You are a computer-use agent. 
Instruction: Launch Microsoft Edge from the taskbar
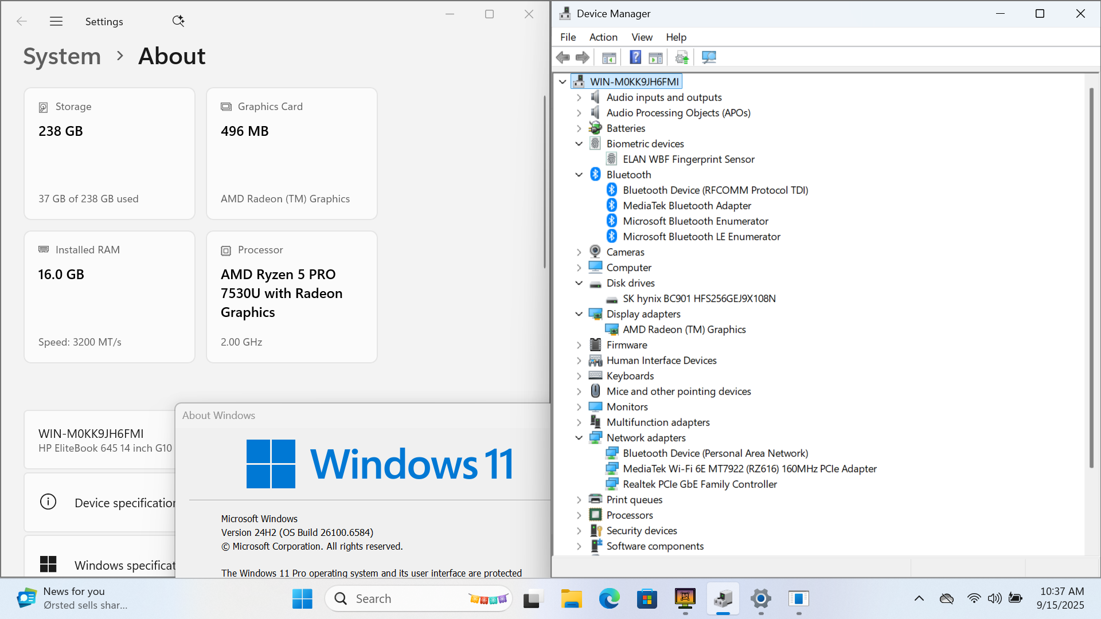tap(609, 599)
